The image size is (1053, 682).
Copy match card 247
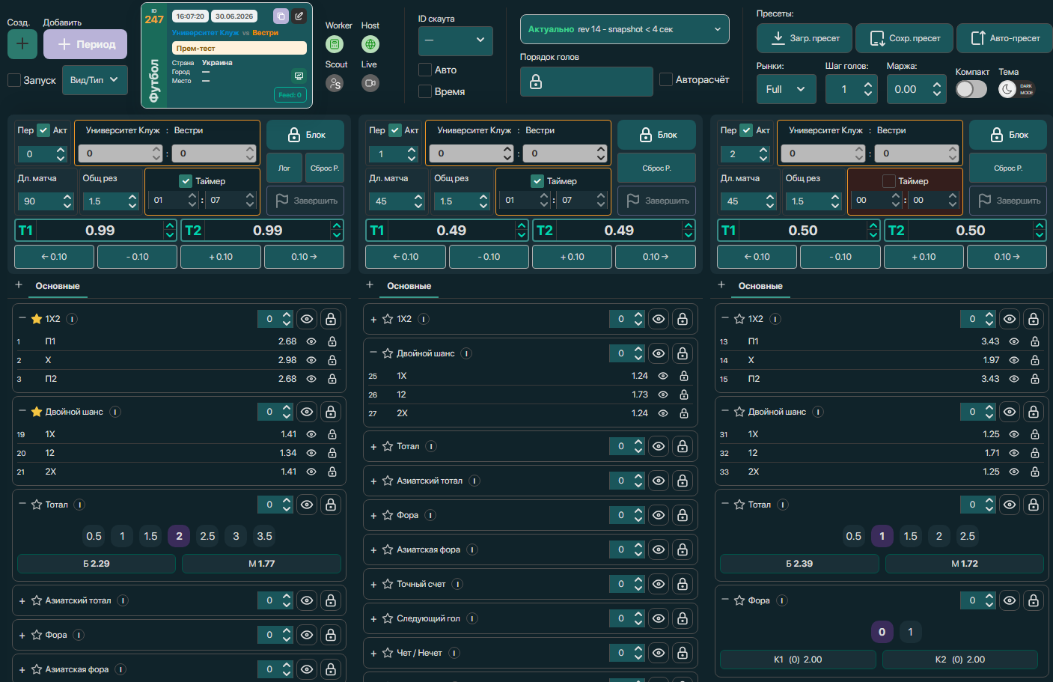(x=281, y=16)
